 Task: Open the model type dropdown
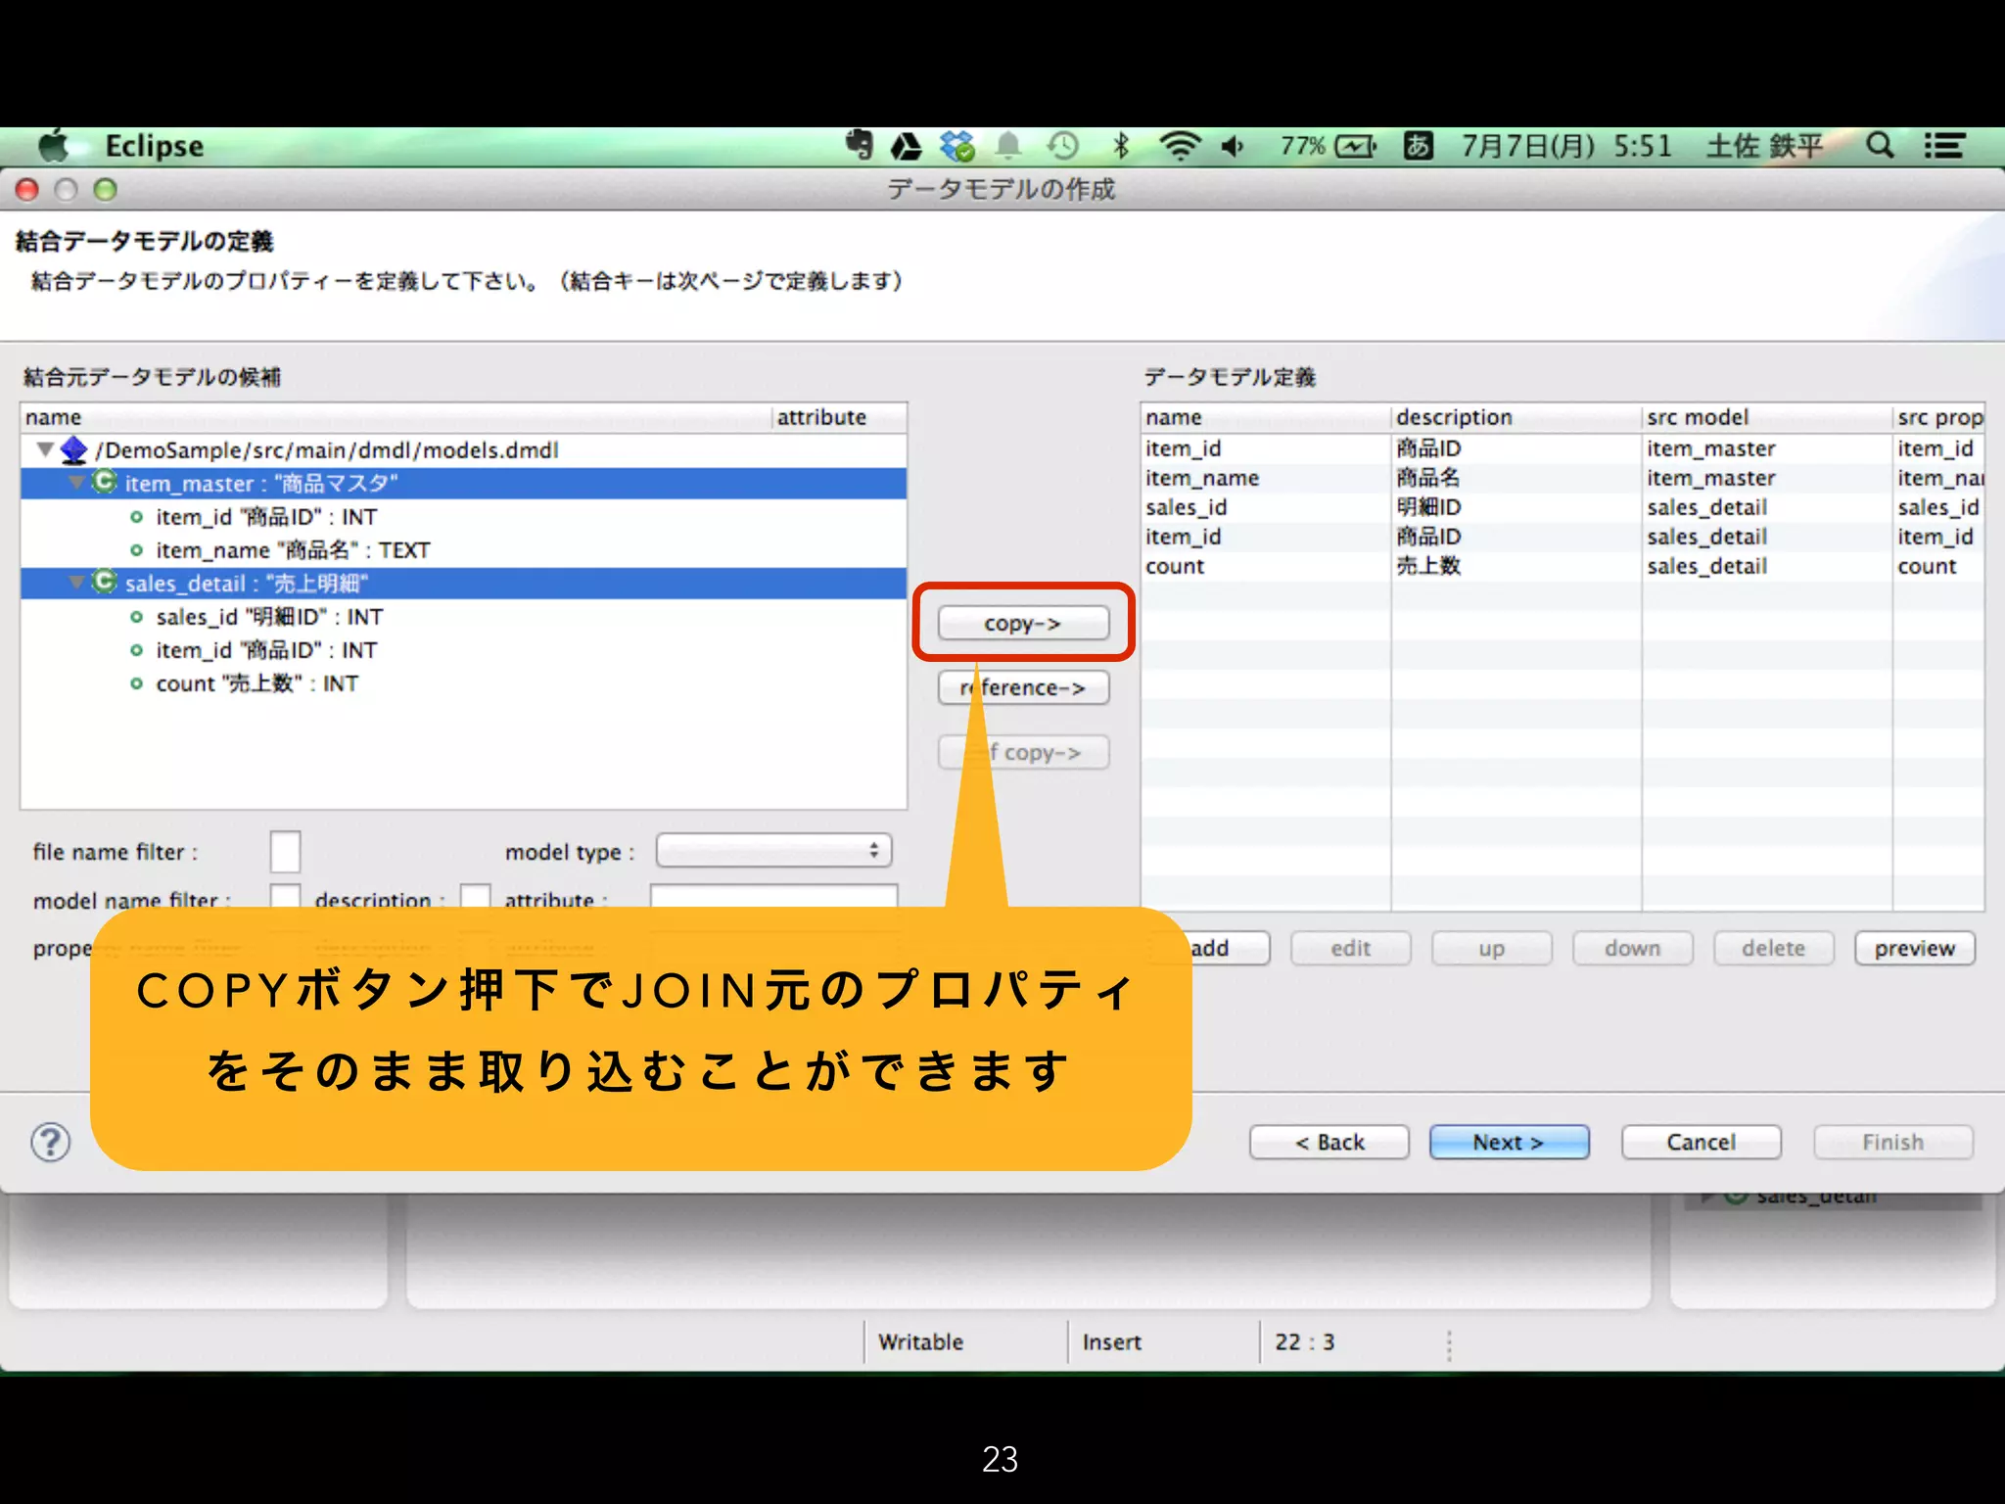pos(773,850)
